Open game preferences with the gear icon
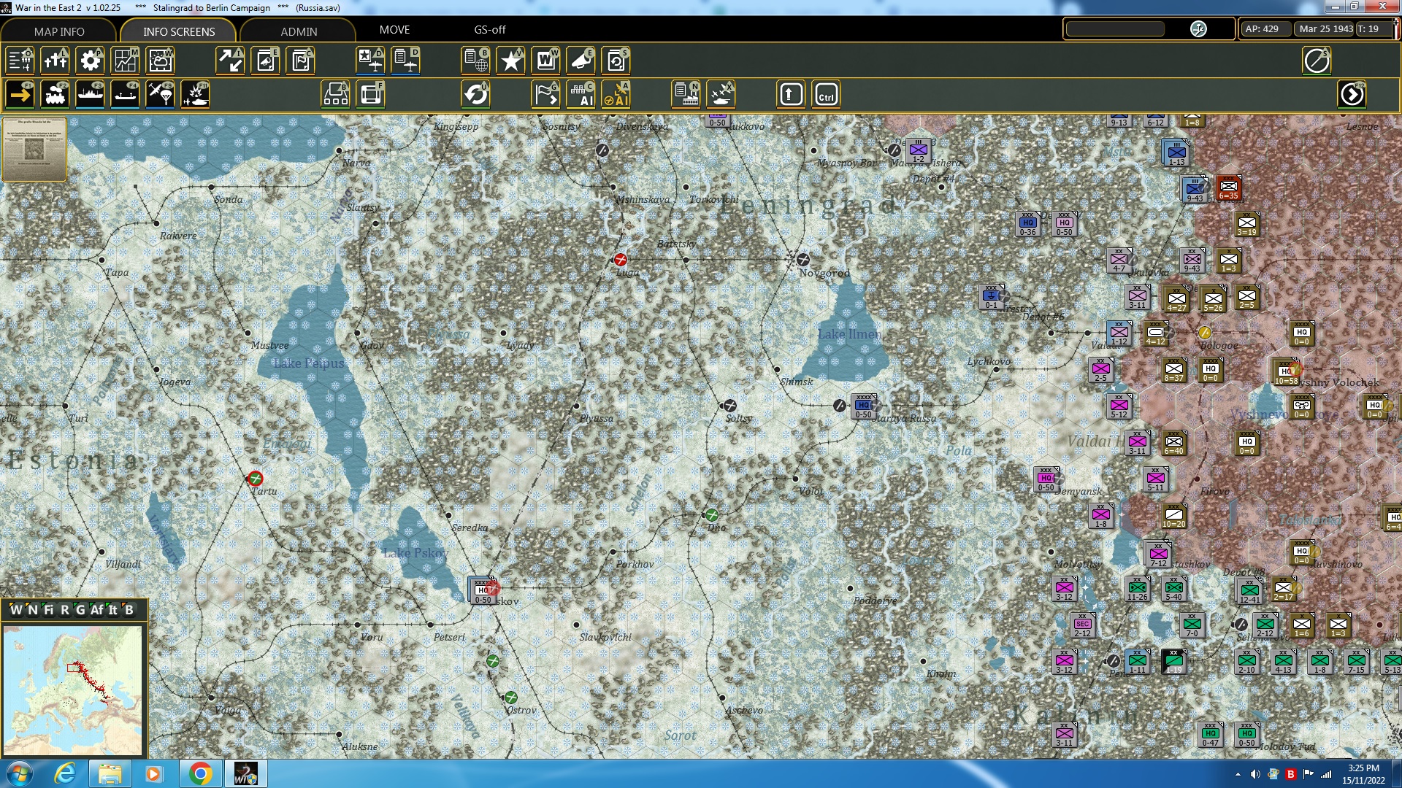The width and height of the screenshot is (1402, 788). 90,61
